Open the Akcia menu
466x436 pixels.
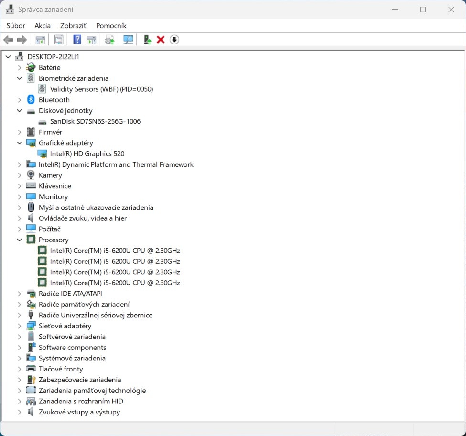(42, 25)
